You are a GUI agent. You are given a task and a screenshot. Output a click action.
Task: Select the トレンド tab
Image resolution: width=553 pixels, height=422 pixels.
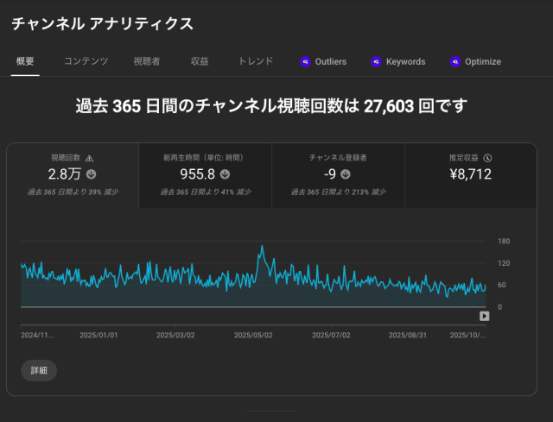tap(256, 61)
